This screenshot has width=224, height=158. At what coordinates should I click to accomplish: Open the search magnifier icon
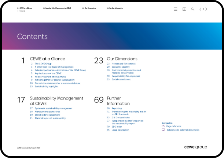coord(192,9)
